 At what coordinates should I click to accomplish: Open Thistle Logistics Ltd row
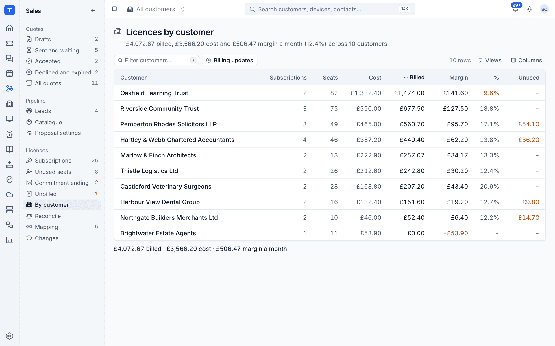tap(330, 171)
